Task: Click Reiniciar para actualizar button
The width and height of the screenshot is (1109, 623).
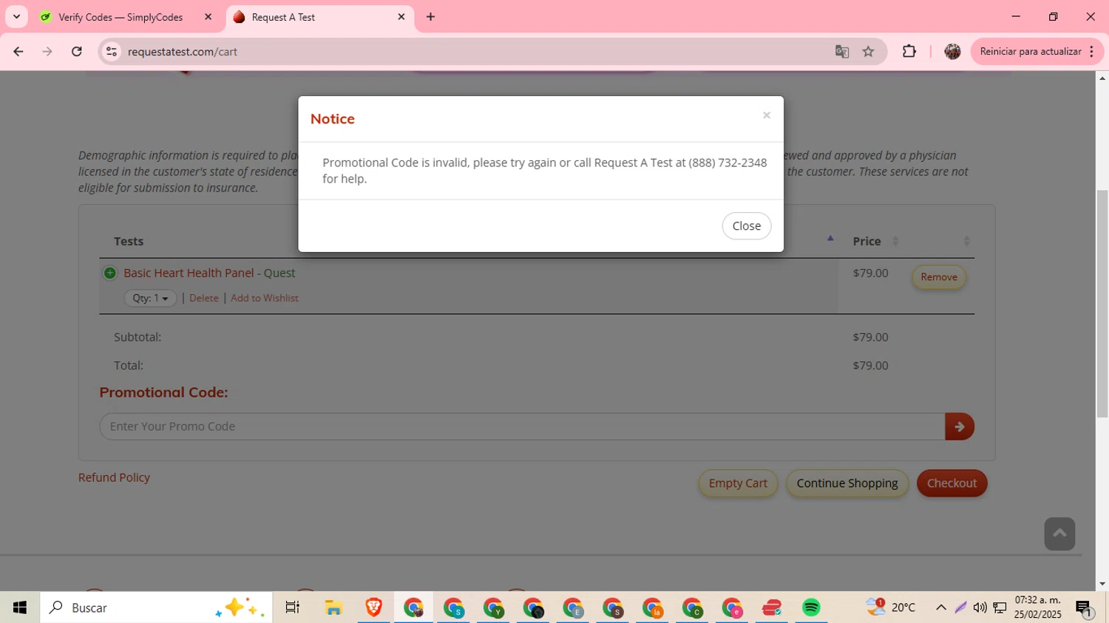Action: (x=1031, y=52)
